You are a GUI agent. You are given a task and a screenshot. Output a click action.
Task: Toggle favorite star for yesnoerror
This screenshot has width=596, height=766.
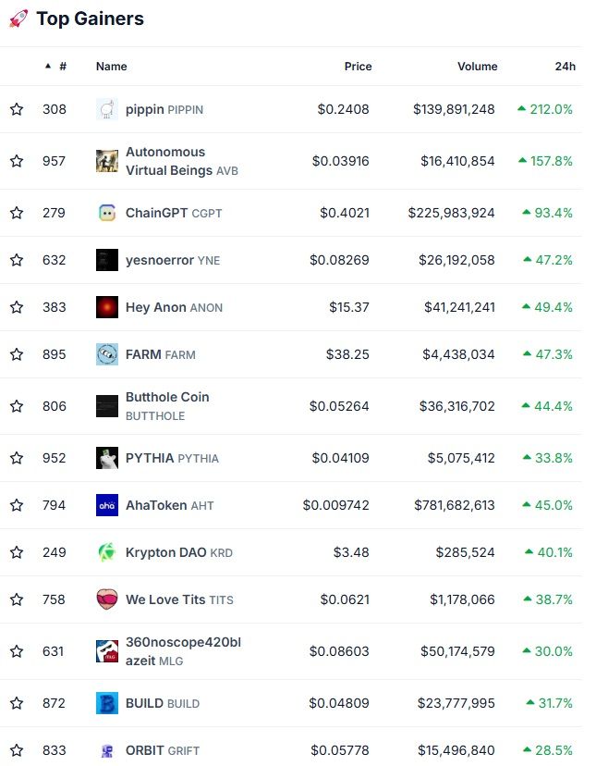(17, 260)
